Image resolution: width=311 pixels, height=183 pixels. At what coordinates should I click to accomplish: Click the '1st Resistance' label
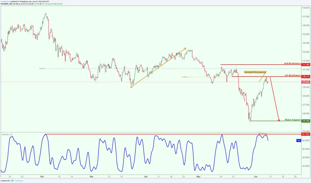click(293, 75)
